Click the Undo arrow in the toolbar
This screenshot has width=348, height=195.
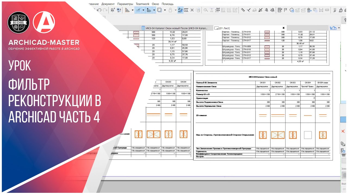coord(100,10)
